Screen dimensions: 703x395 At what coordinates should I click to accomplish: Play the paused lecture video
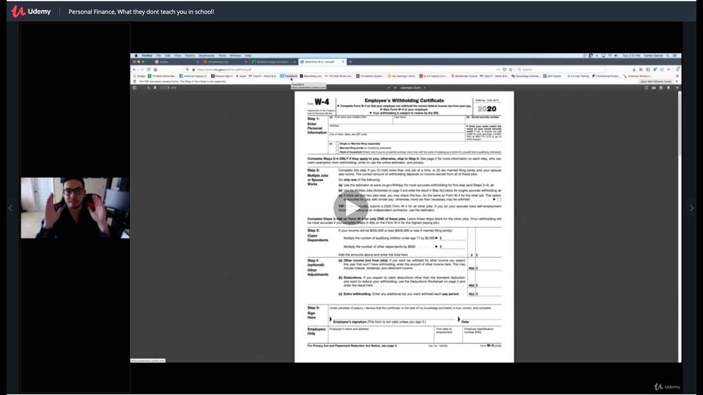coord(350,207)
